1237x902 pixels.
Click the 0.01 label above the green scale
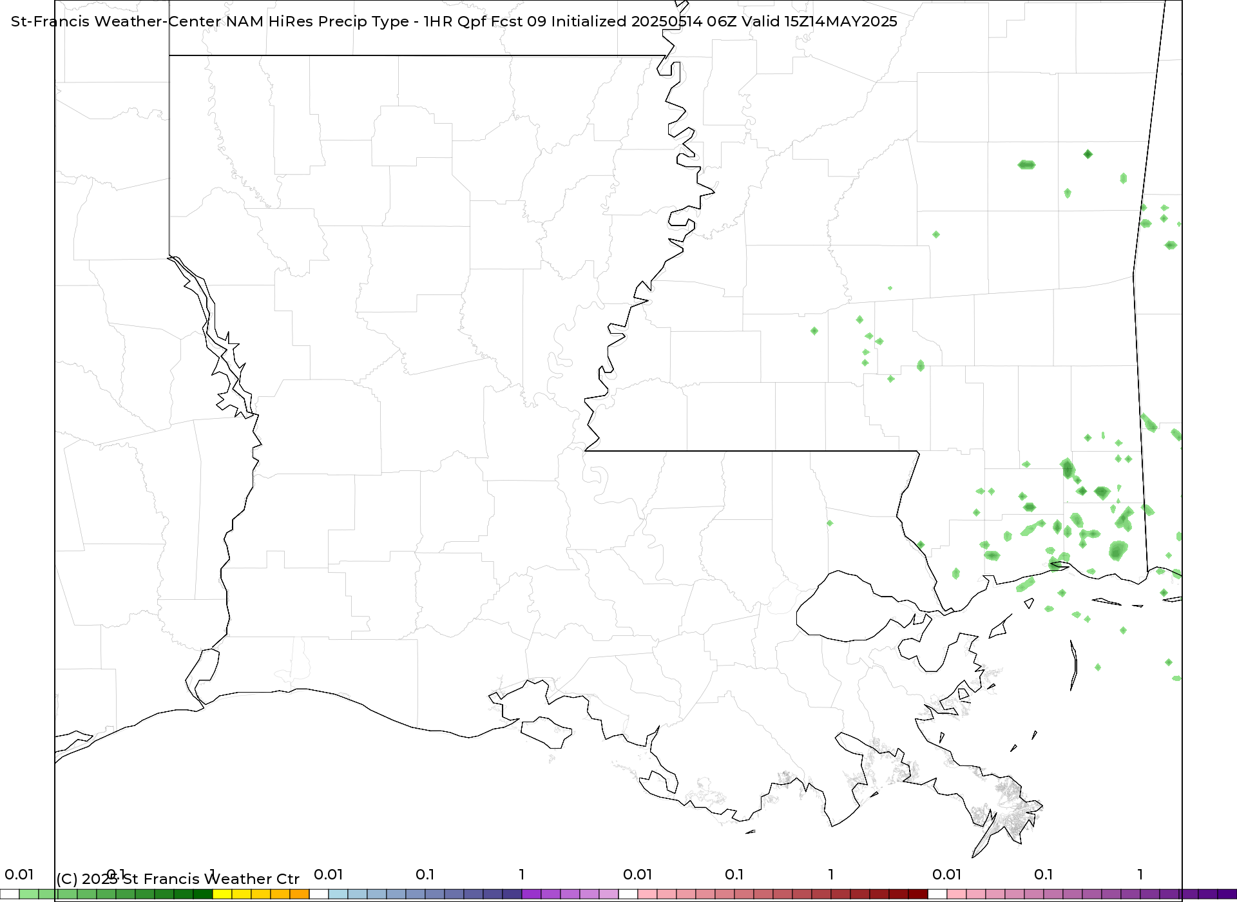(19, 874)
